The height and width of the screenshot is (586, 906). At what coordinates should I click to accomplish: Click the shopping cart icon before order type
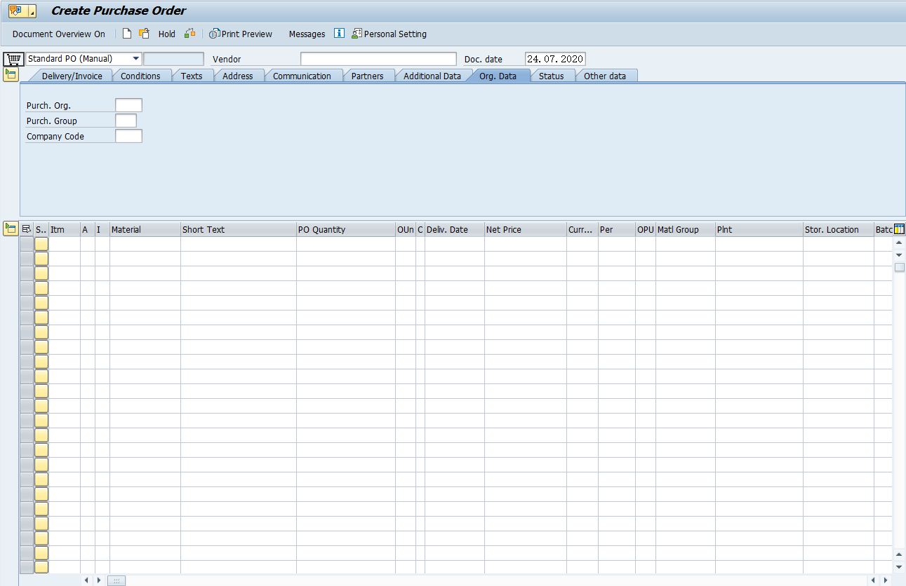(13, 58)
